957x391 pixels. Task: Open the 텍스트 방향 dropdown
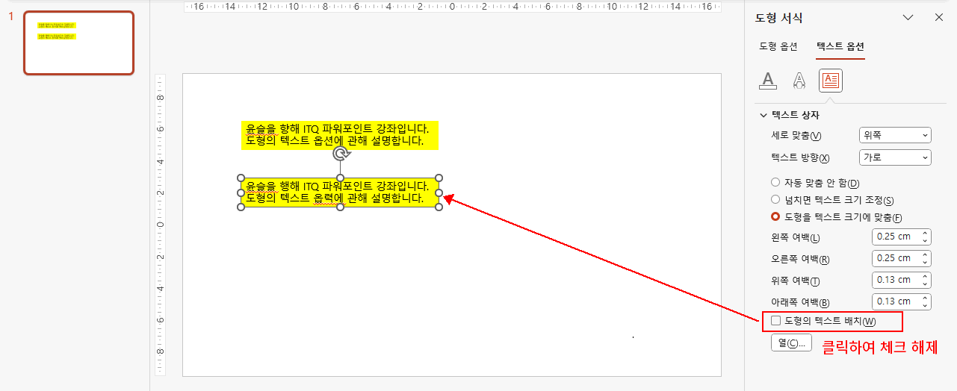click(x=895, y=157)
